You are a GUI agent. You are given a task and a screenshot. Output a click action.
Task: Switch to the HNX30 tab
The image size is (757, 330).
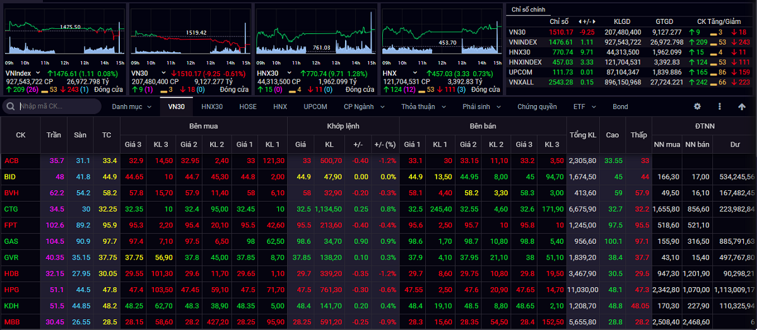point(212,106)
